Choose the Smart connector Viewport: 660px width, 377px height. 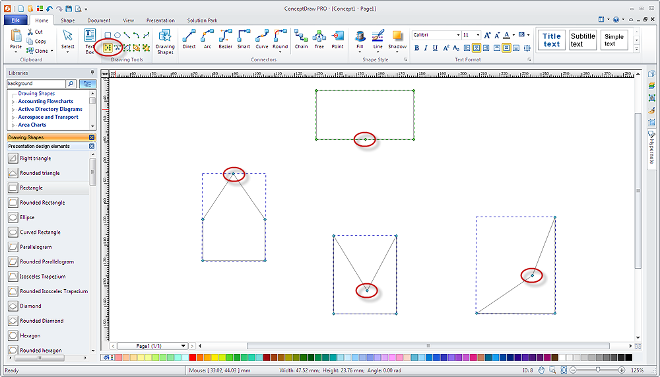tap(244, 39)
